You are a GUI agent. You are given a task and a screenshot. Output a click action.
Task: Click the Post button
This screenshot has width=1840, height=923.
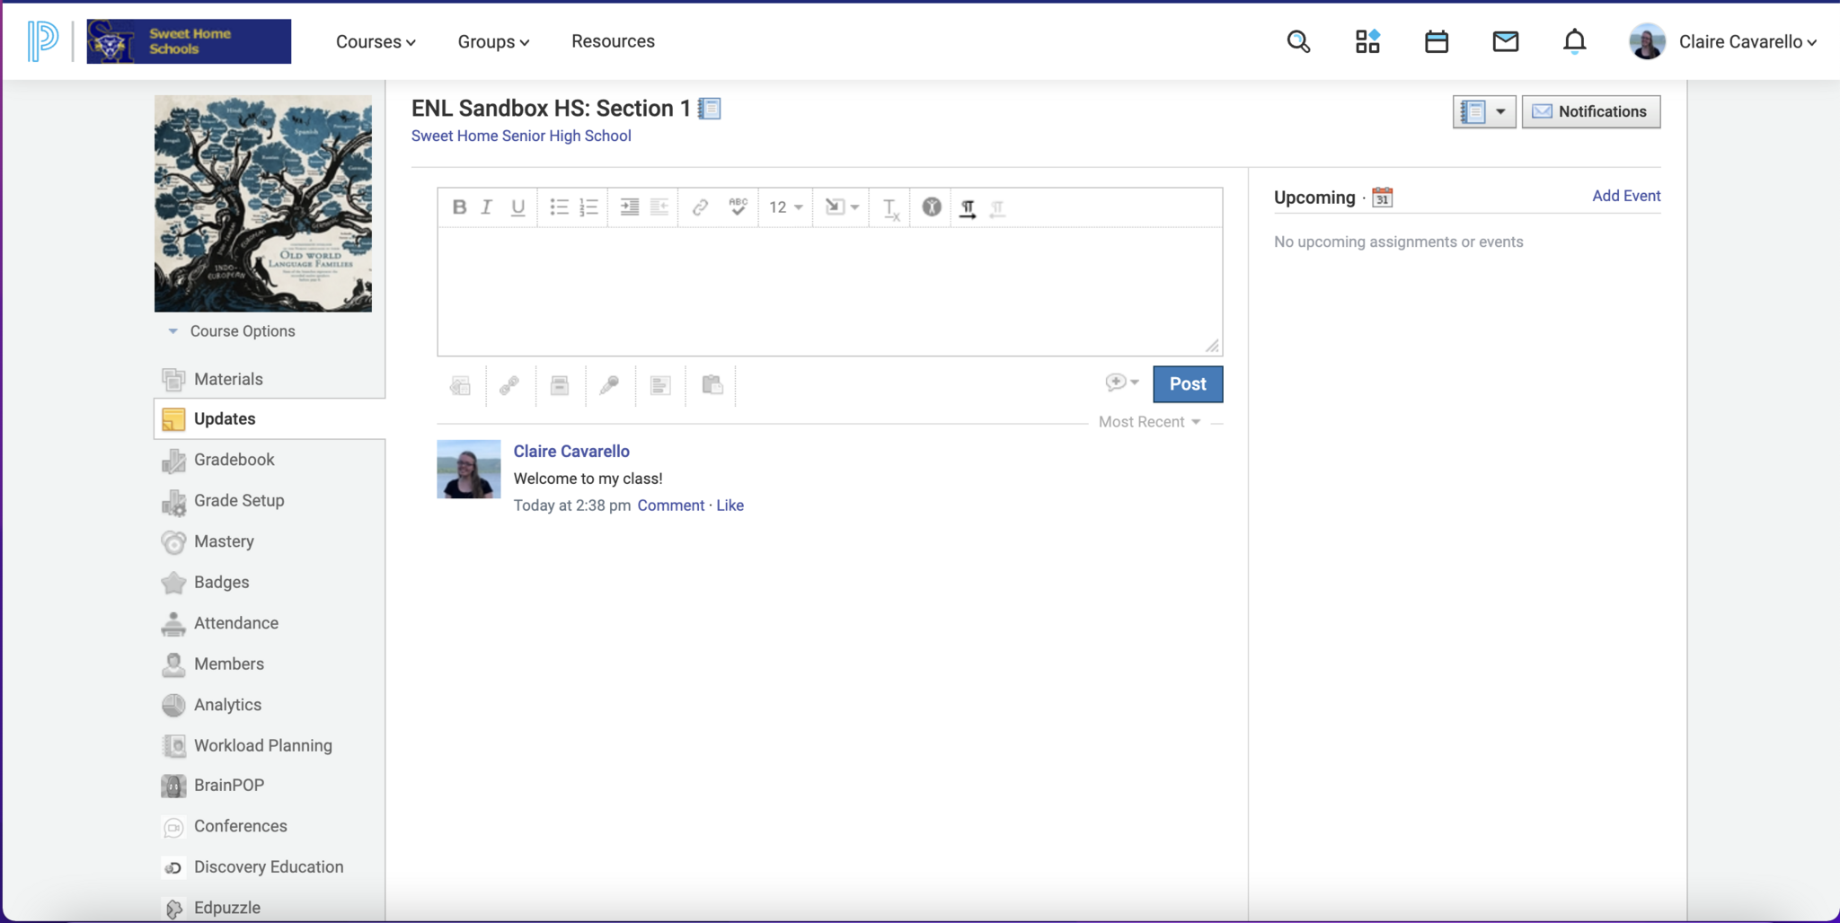[1187, 384]
